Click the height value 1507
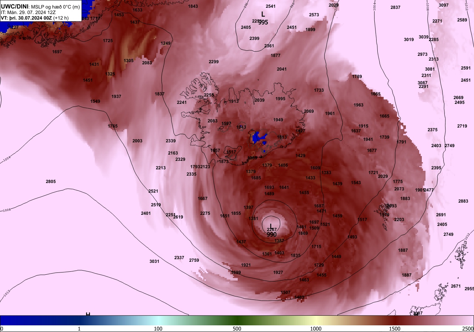This screenshot has width=474, height=332. click(286, 292)
